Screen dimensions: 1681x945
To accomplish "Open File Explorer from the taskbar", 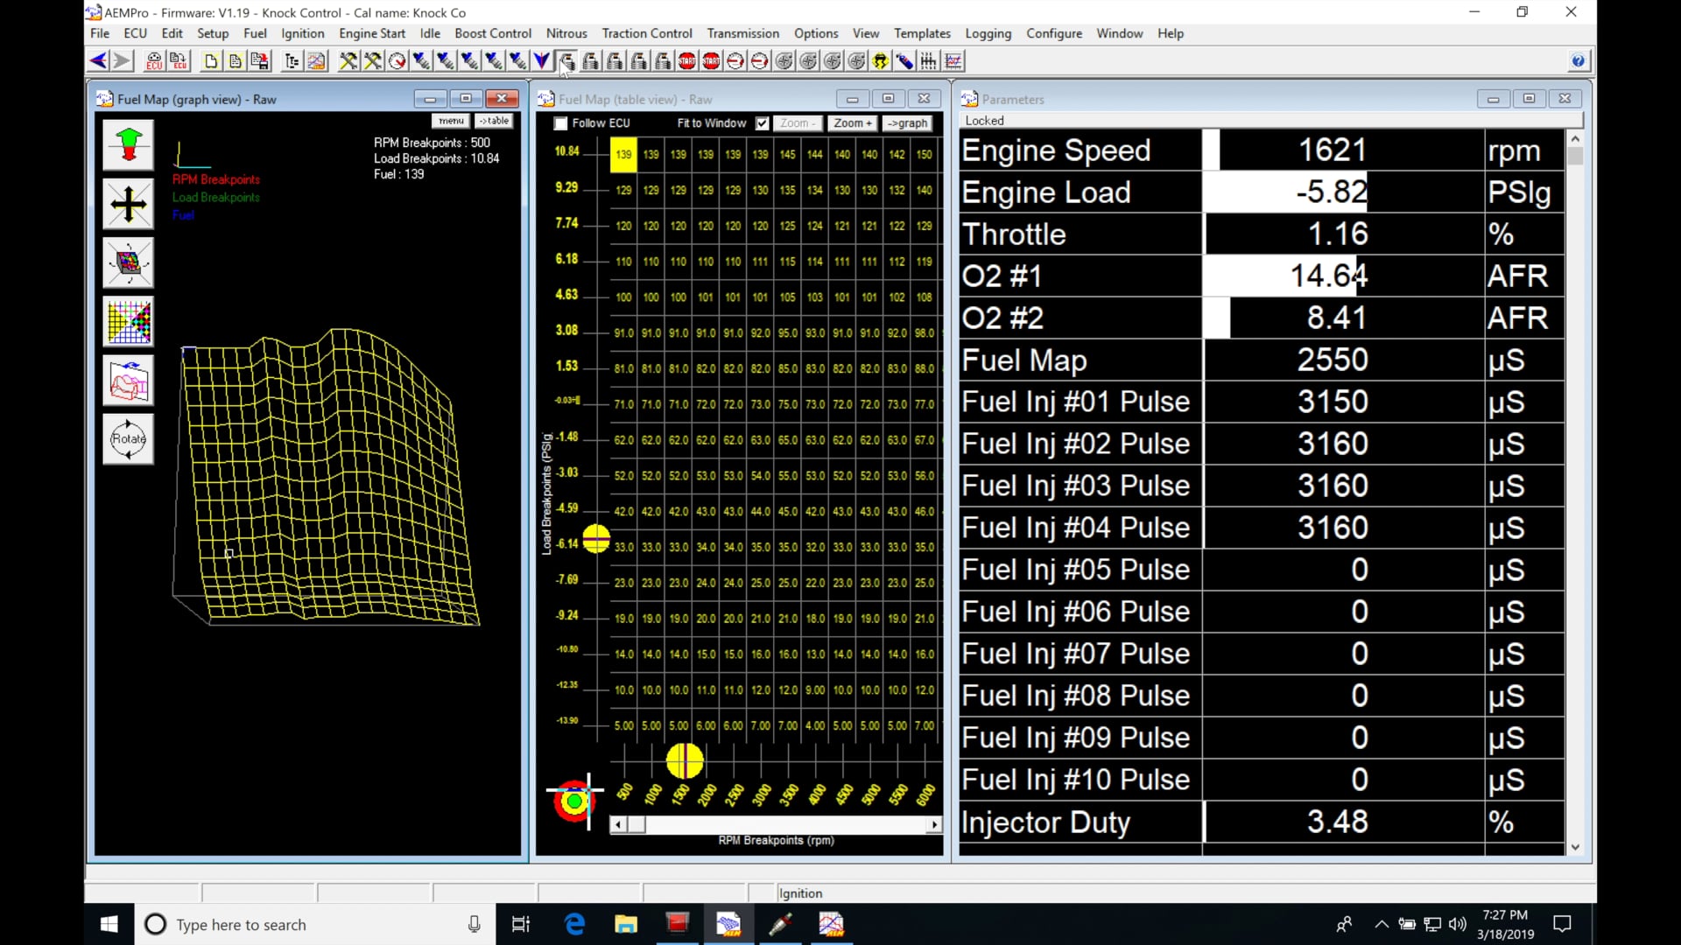I will click(x=626, y=924).
